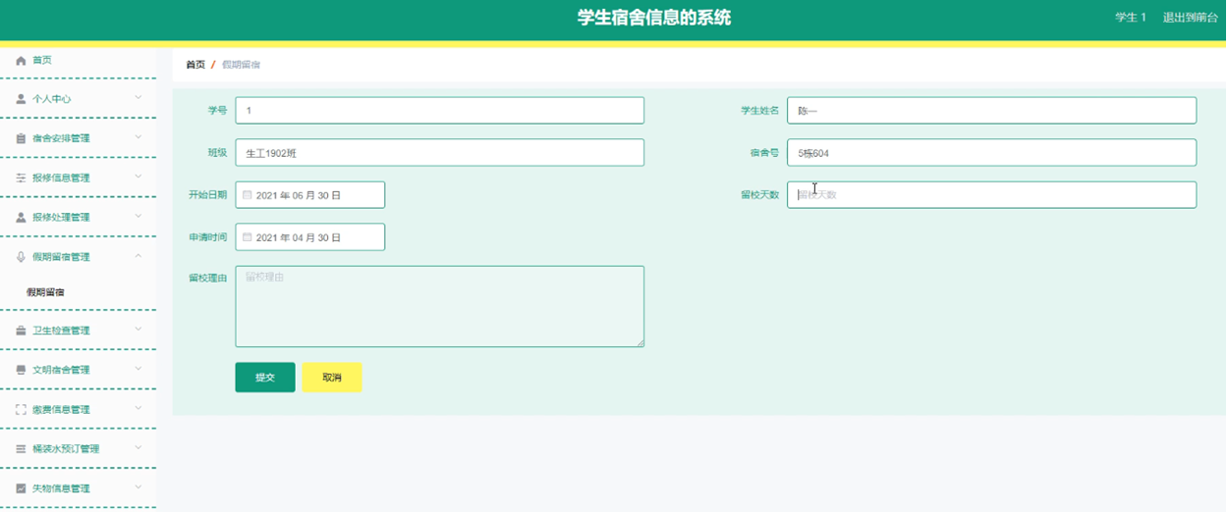Click calendar icon in 开始日期 field
Viewport: 1228px width, 512px height.
[x=248, y=195]
